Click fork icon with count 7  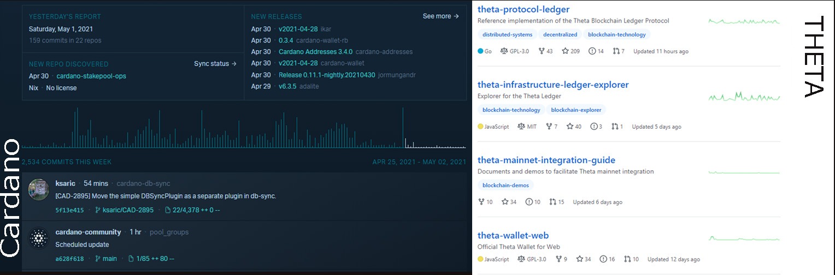click(x=549, y=127)
